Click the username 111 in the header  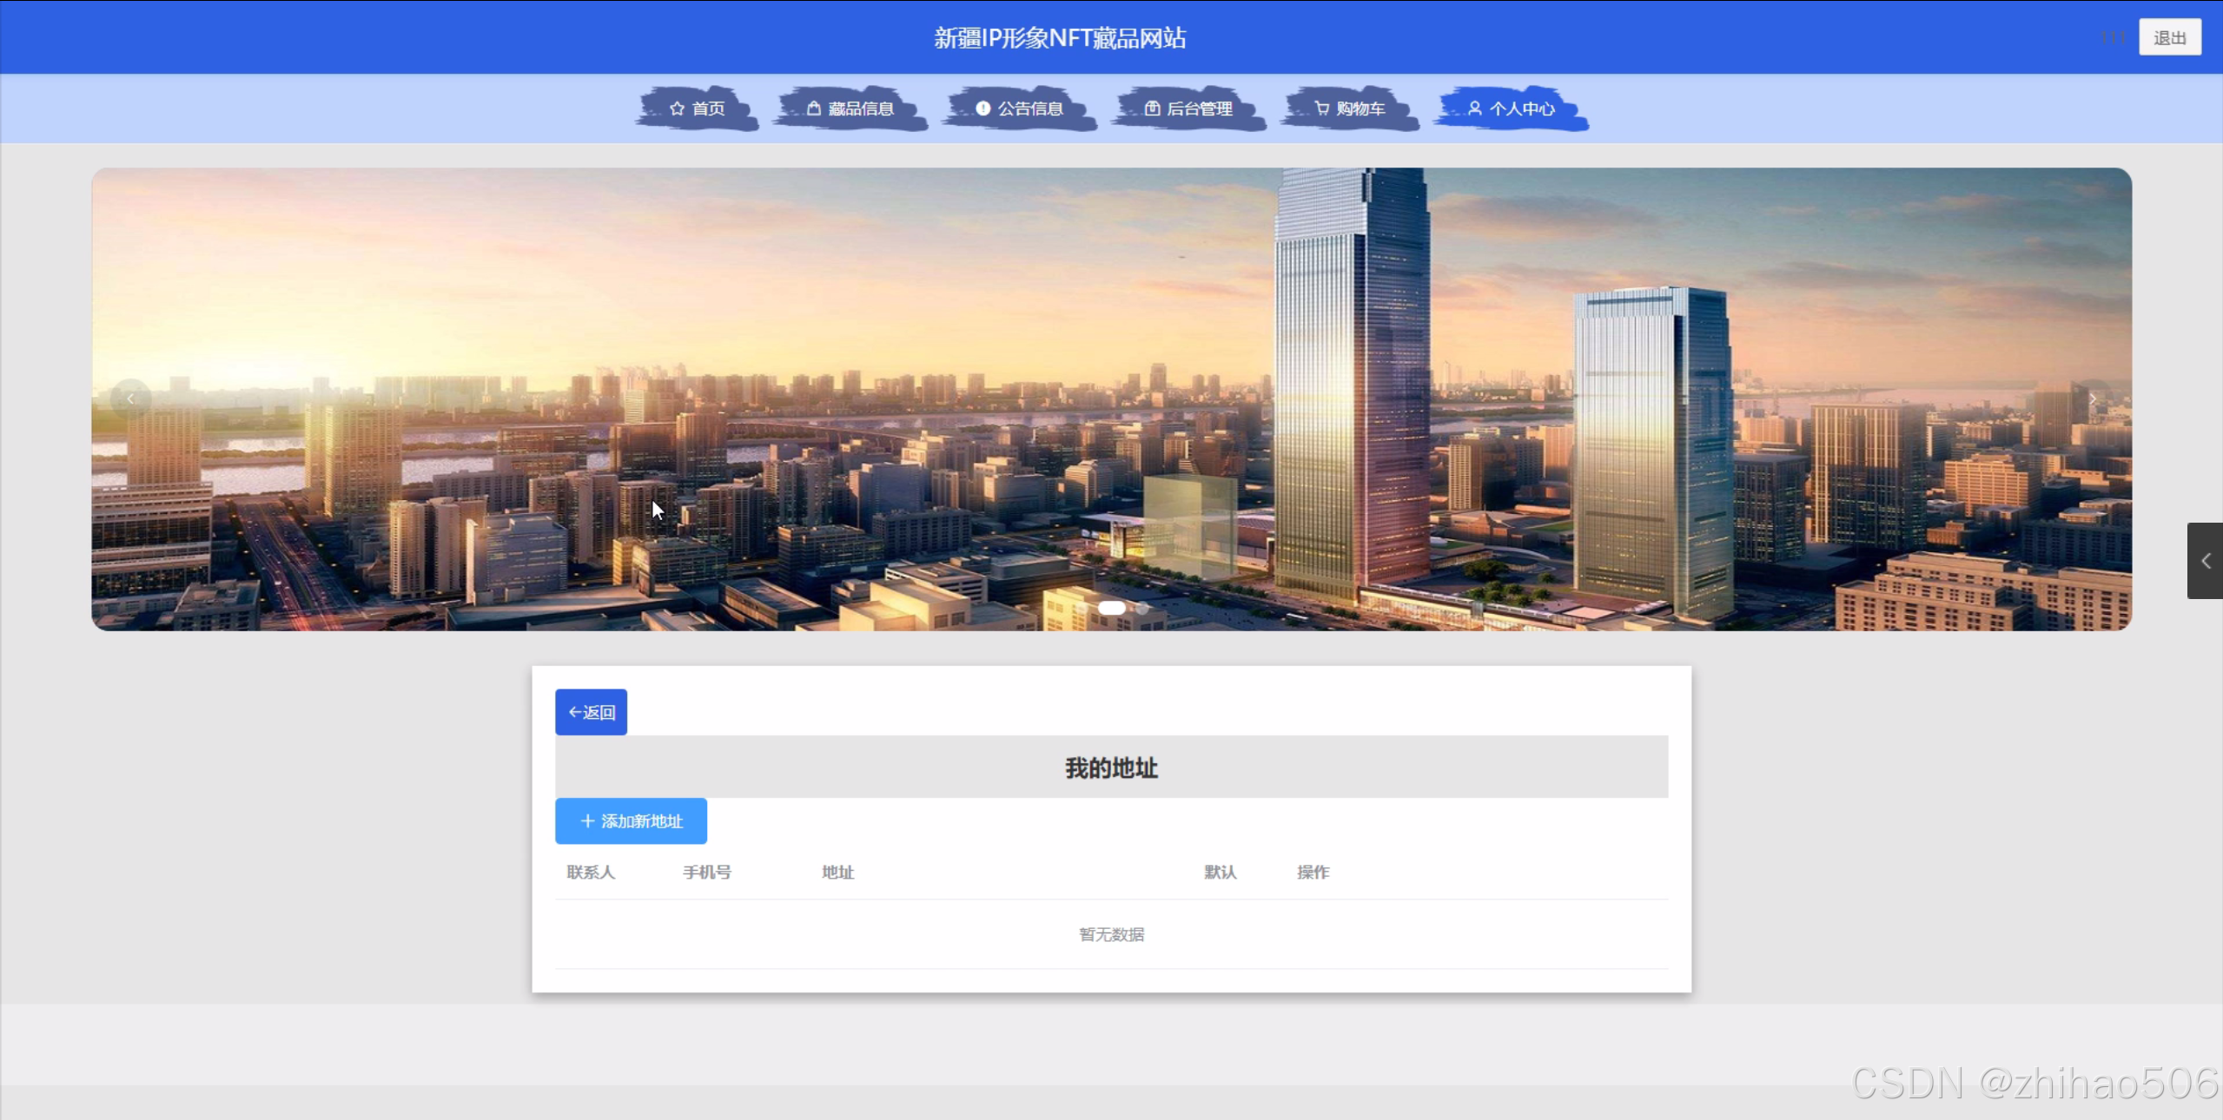click(x=2113, y=36)
